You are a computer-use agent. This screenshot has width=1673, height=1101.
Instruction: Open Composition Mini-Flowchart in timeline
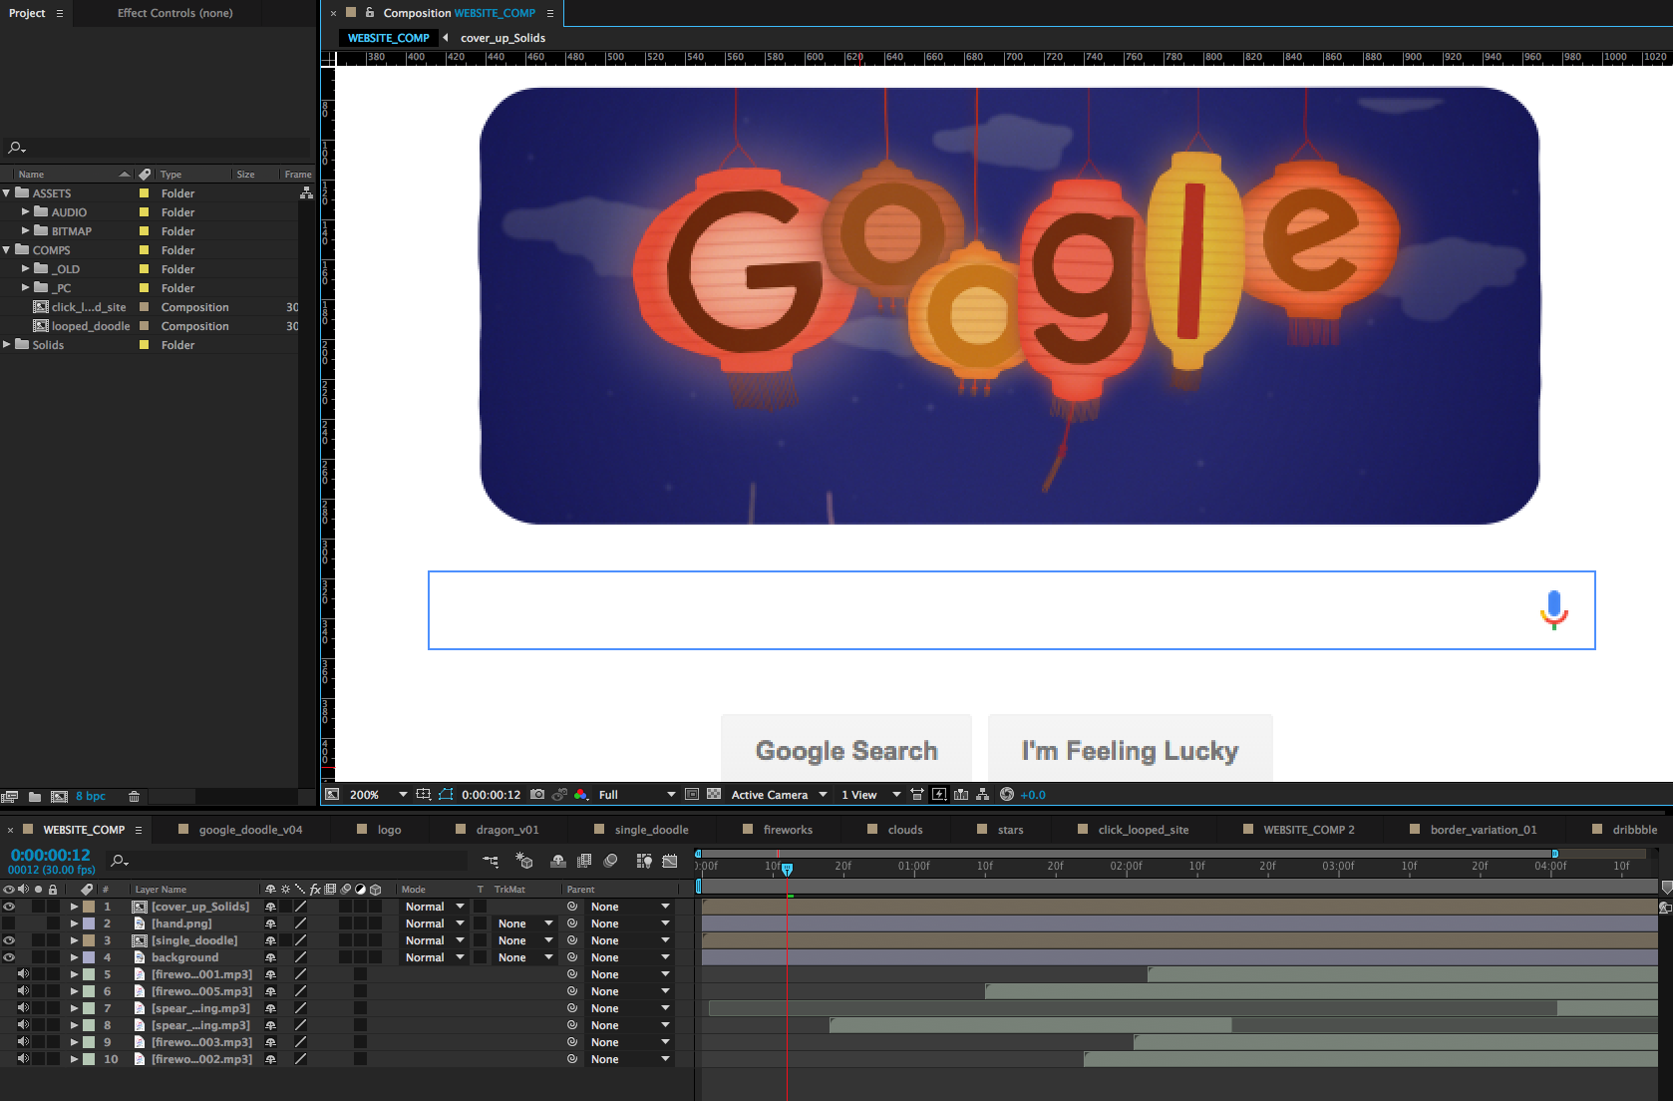[x=491, y=861]
